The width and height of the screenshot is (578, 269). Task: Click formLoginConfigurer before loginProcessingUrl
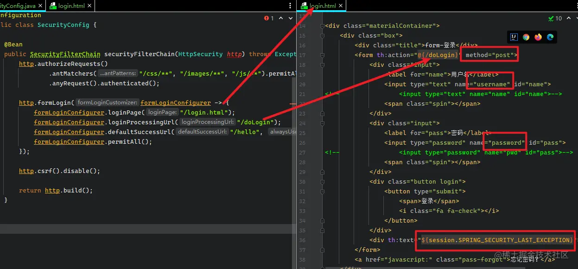click(69, 122)
